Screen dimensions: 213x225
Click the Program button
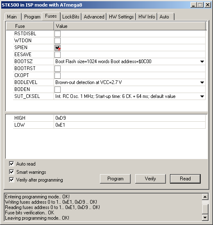(116, 179)
